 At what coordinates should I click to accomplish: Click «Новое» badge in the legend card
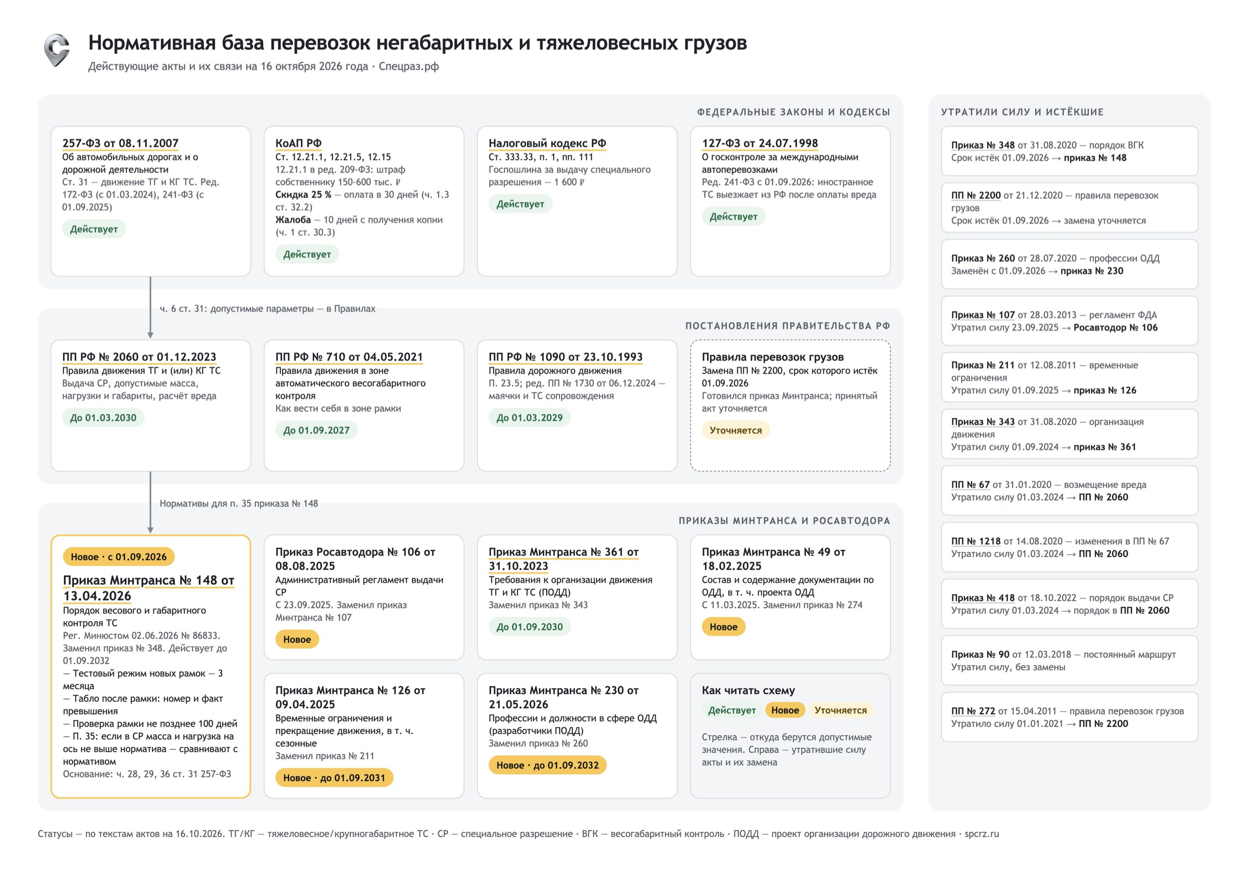[x=785, y=710]
